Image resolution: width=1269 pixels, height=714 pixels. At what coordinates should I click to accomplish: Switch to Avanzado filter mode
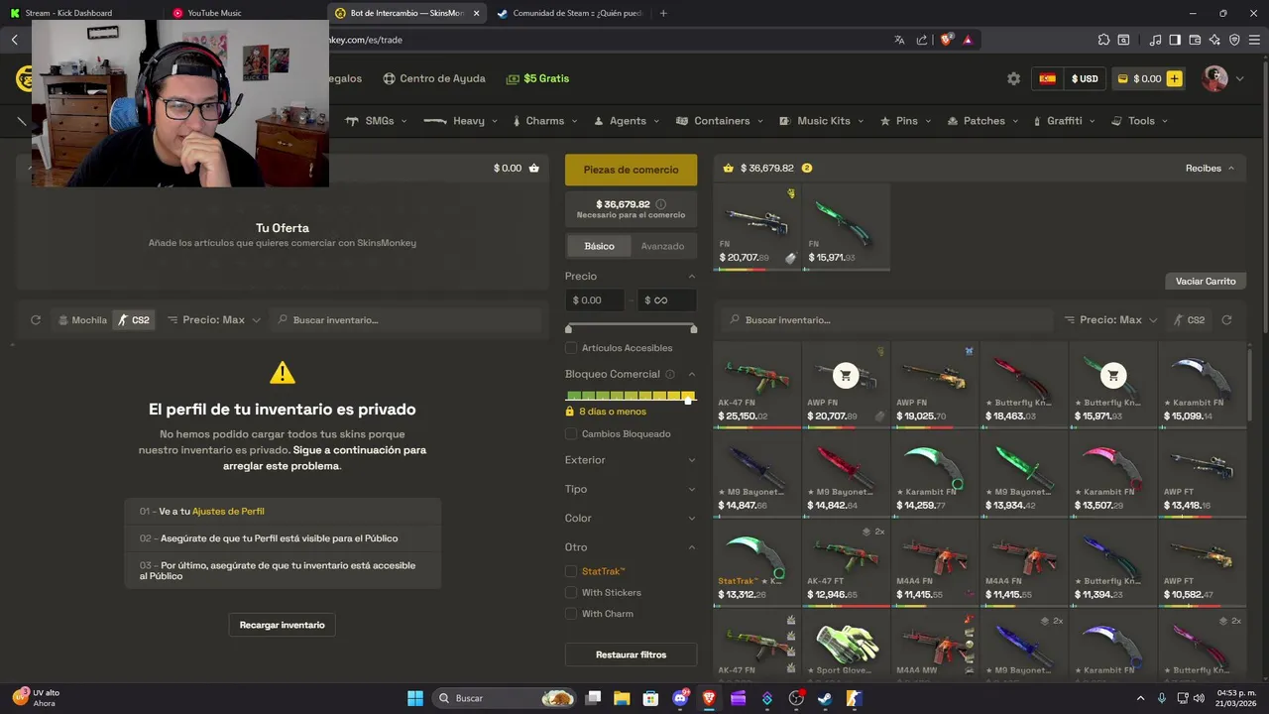click(662, 246)
